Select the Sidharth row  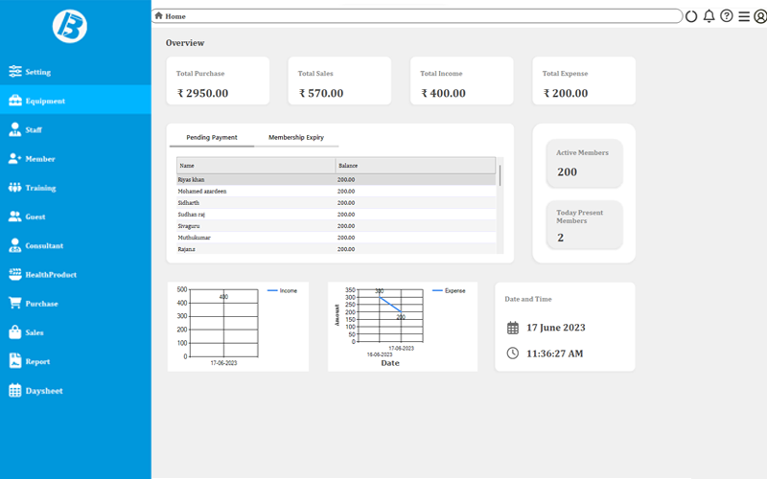[337, 202]
